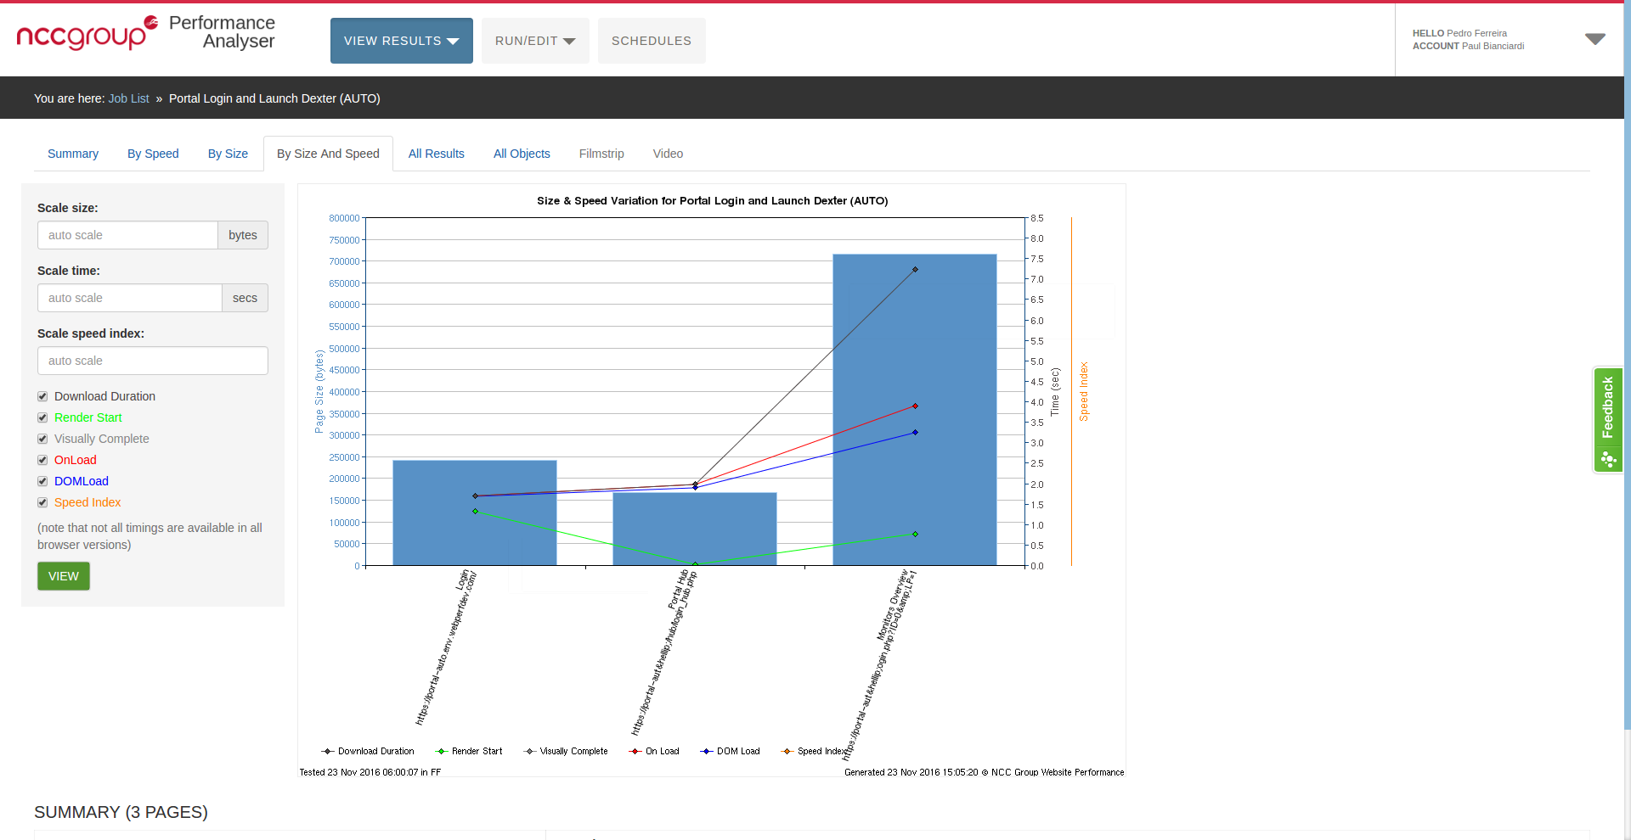Toggle the DOMLoad checkbox
This screenshot has width=1631, height=840.
pos(42,481)
